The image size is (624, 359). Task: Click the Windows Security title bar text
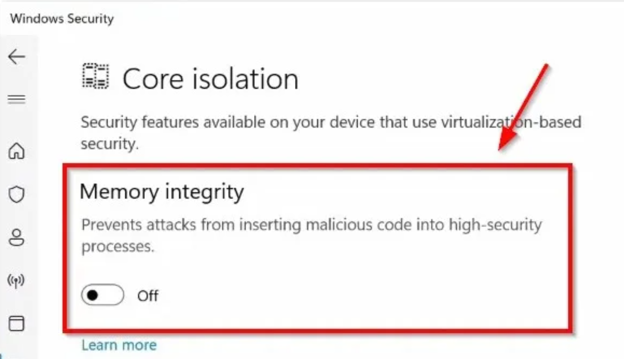(x=62, y=19)
